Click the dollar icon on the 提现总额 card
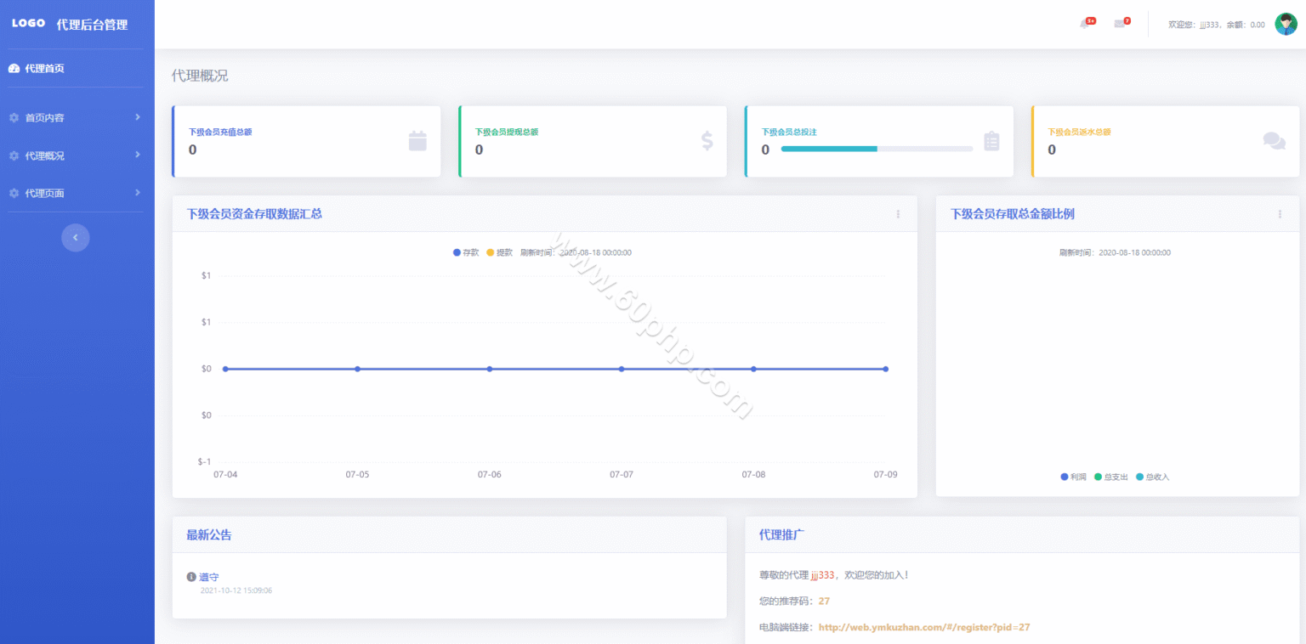Viewport: 1306px width, 644px height. coord(707,141)
